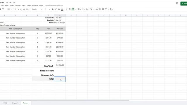Image resolution: width=187 pixels, height=105 pixels.
Task: Select the Client Company Name cell
Action: point(8,25)
